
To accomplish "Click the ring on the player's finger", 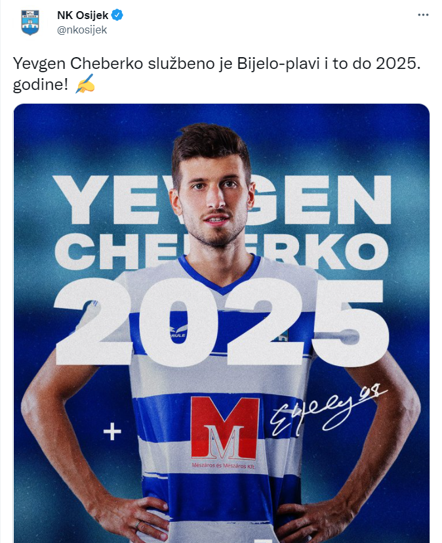I will pos(138,525).
